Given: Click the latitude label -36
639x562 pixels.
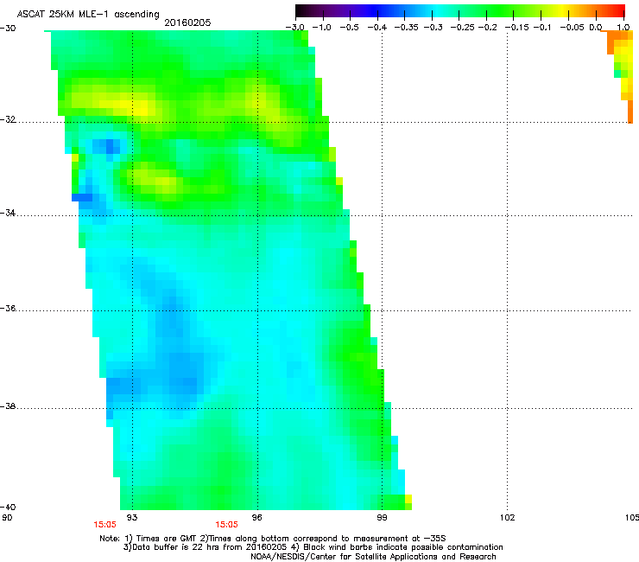Looking at the screenshot, I should click(8, 308).
